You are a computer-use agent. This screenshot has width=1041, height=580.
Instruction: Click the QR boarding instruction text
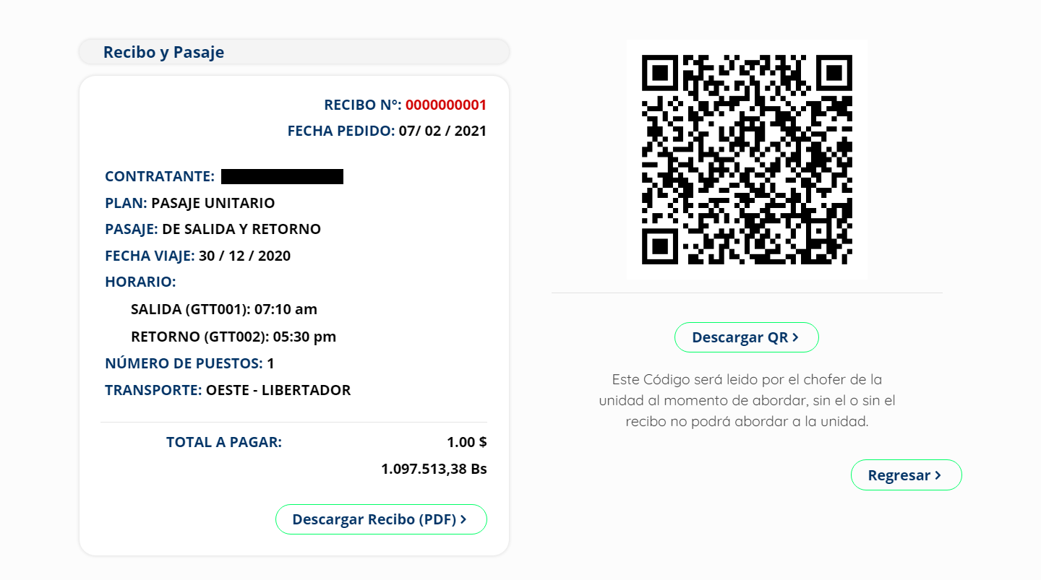[x=747, y=400]
